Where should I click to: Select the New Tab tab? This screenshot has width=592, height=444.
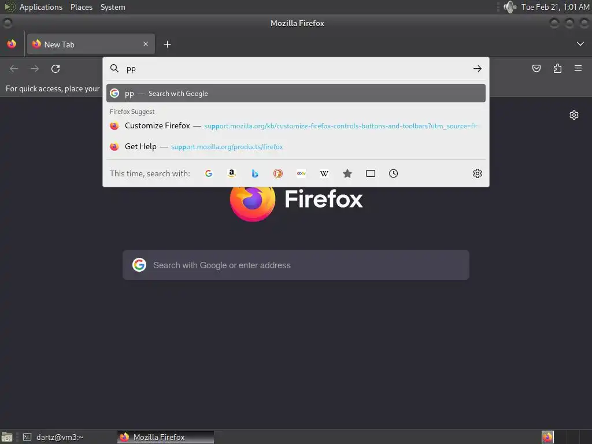pyautogui.click(x=91, y=44)
